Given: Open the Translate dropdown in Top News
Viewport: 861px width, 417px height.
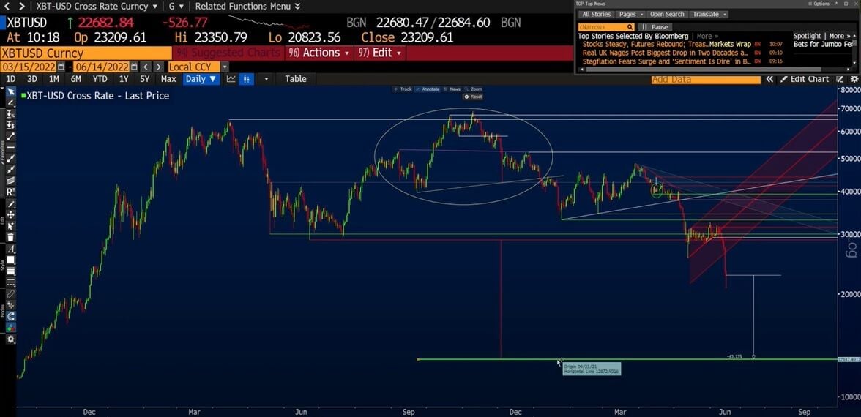Looking at the screenshot, I should pos(709,15).
